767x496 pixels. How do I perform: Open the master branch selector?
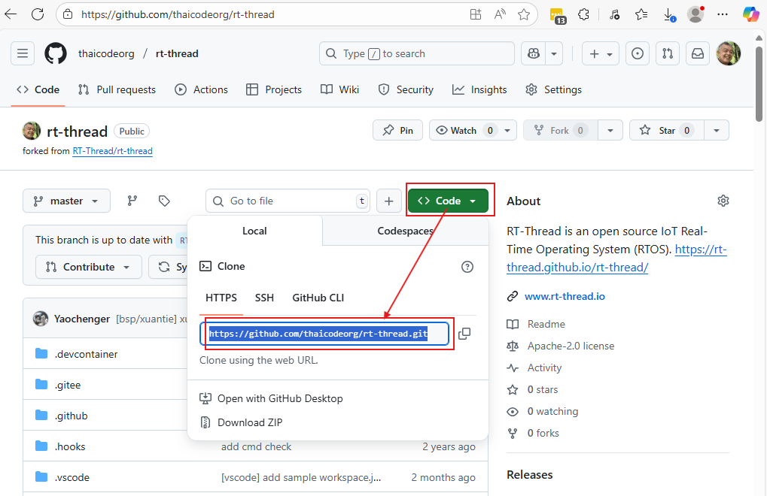pyautogui.click(x=66, y=200)
